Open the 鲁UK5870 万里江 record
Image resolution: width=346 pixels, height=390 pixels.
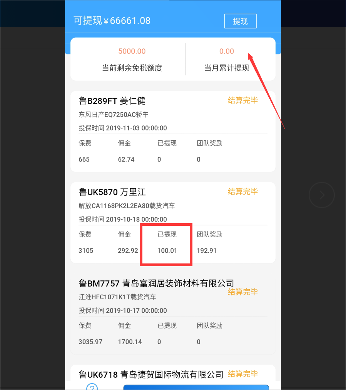(173, 223)
